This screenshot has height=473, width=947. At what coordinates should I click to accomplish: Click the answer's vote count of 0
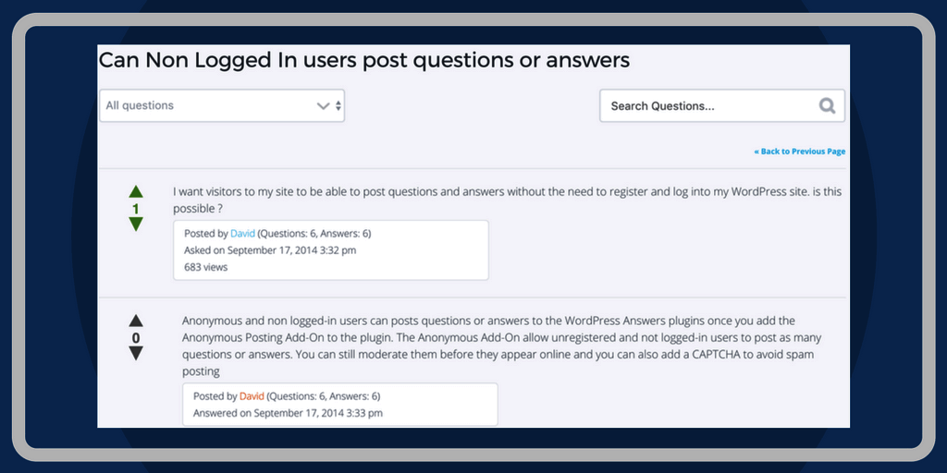(x=136, y=338)
